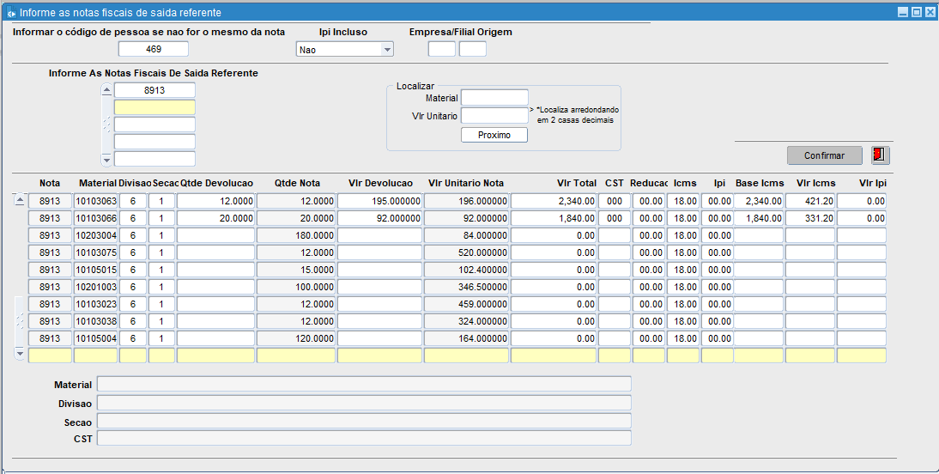Click Vlr Total cell 2,340.00
Viewport: 939px width, 474px height.
click(x=554, y=201)
